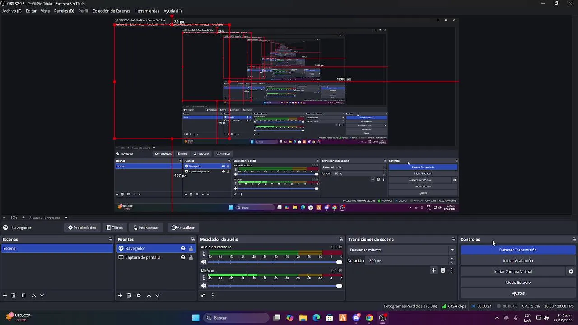Undock the Fuentes panel

click(x=193, y=239)
